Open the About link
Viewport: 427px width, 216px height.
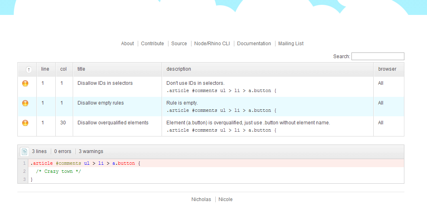[127, 44]
